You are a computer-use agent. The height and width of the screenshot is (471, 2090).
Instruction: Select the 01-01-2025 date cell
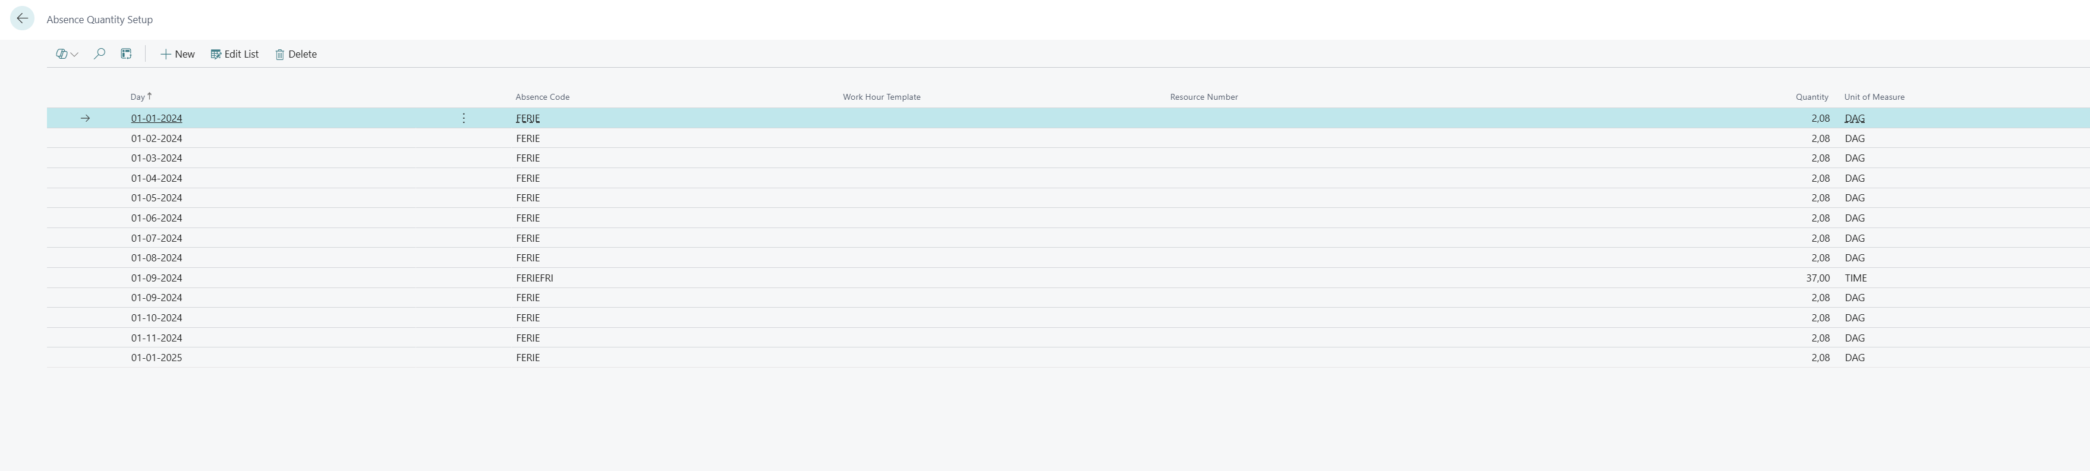coord(156,358)
